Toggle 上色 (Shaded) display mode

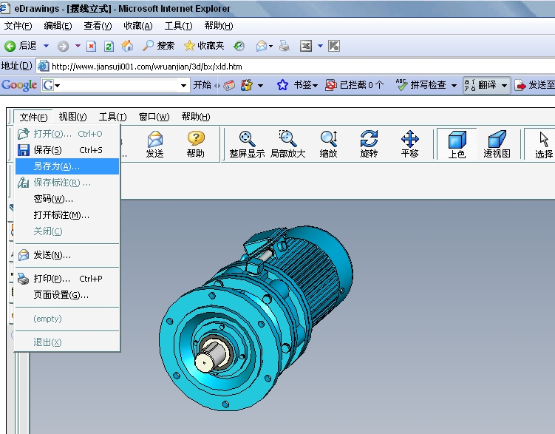(x=457, y=144)
